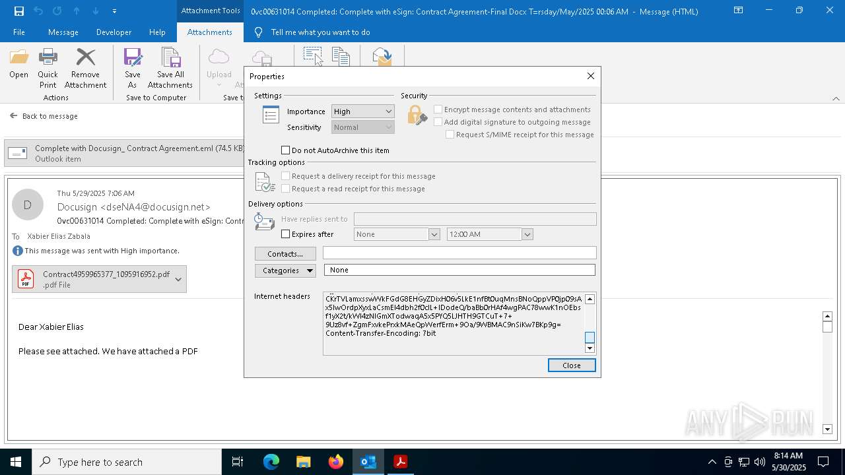Toggle Request S/MIME receipt checkbox

450,135
